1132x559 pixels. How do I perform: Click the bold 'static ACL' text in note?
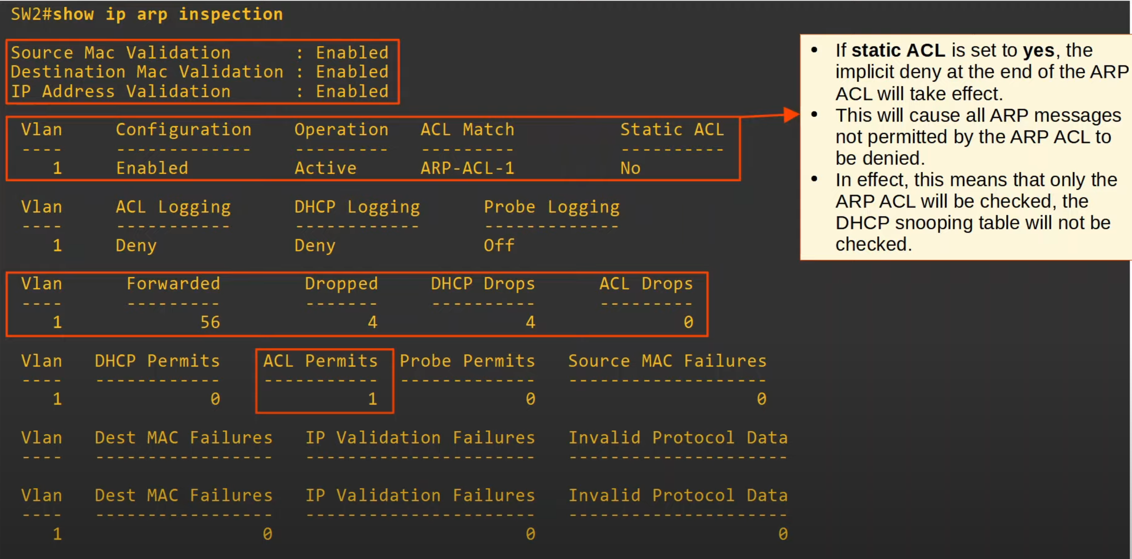898,50
